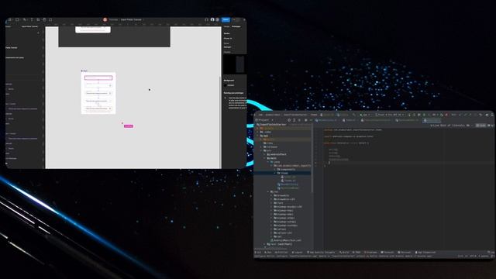496x279 pixels.
Task: Select the Text tool in Figma toolbar
Action: click(32, 19)
